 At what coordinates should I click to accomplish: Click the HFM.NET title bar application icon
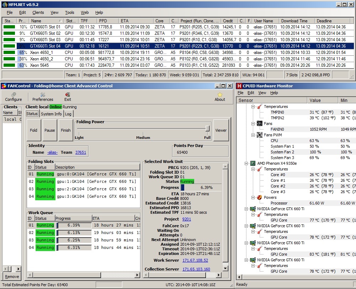(x=5, y=5)
